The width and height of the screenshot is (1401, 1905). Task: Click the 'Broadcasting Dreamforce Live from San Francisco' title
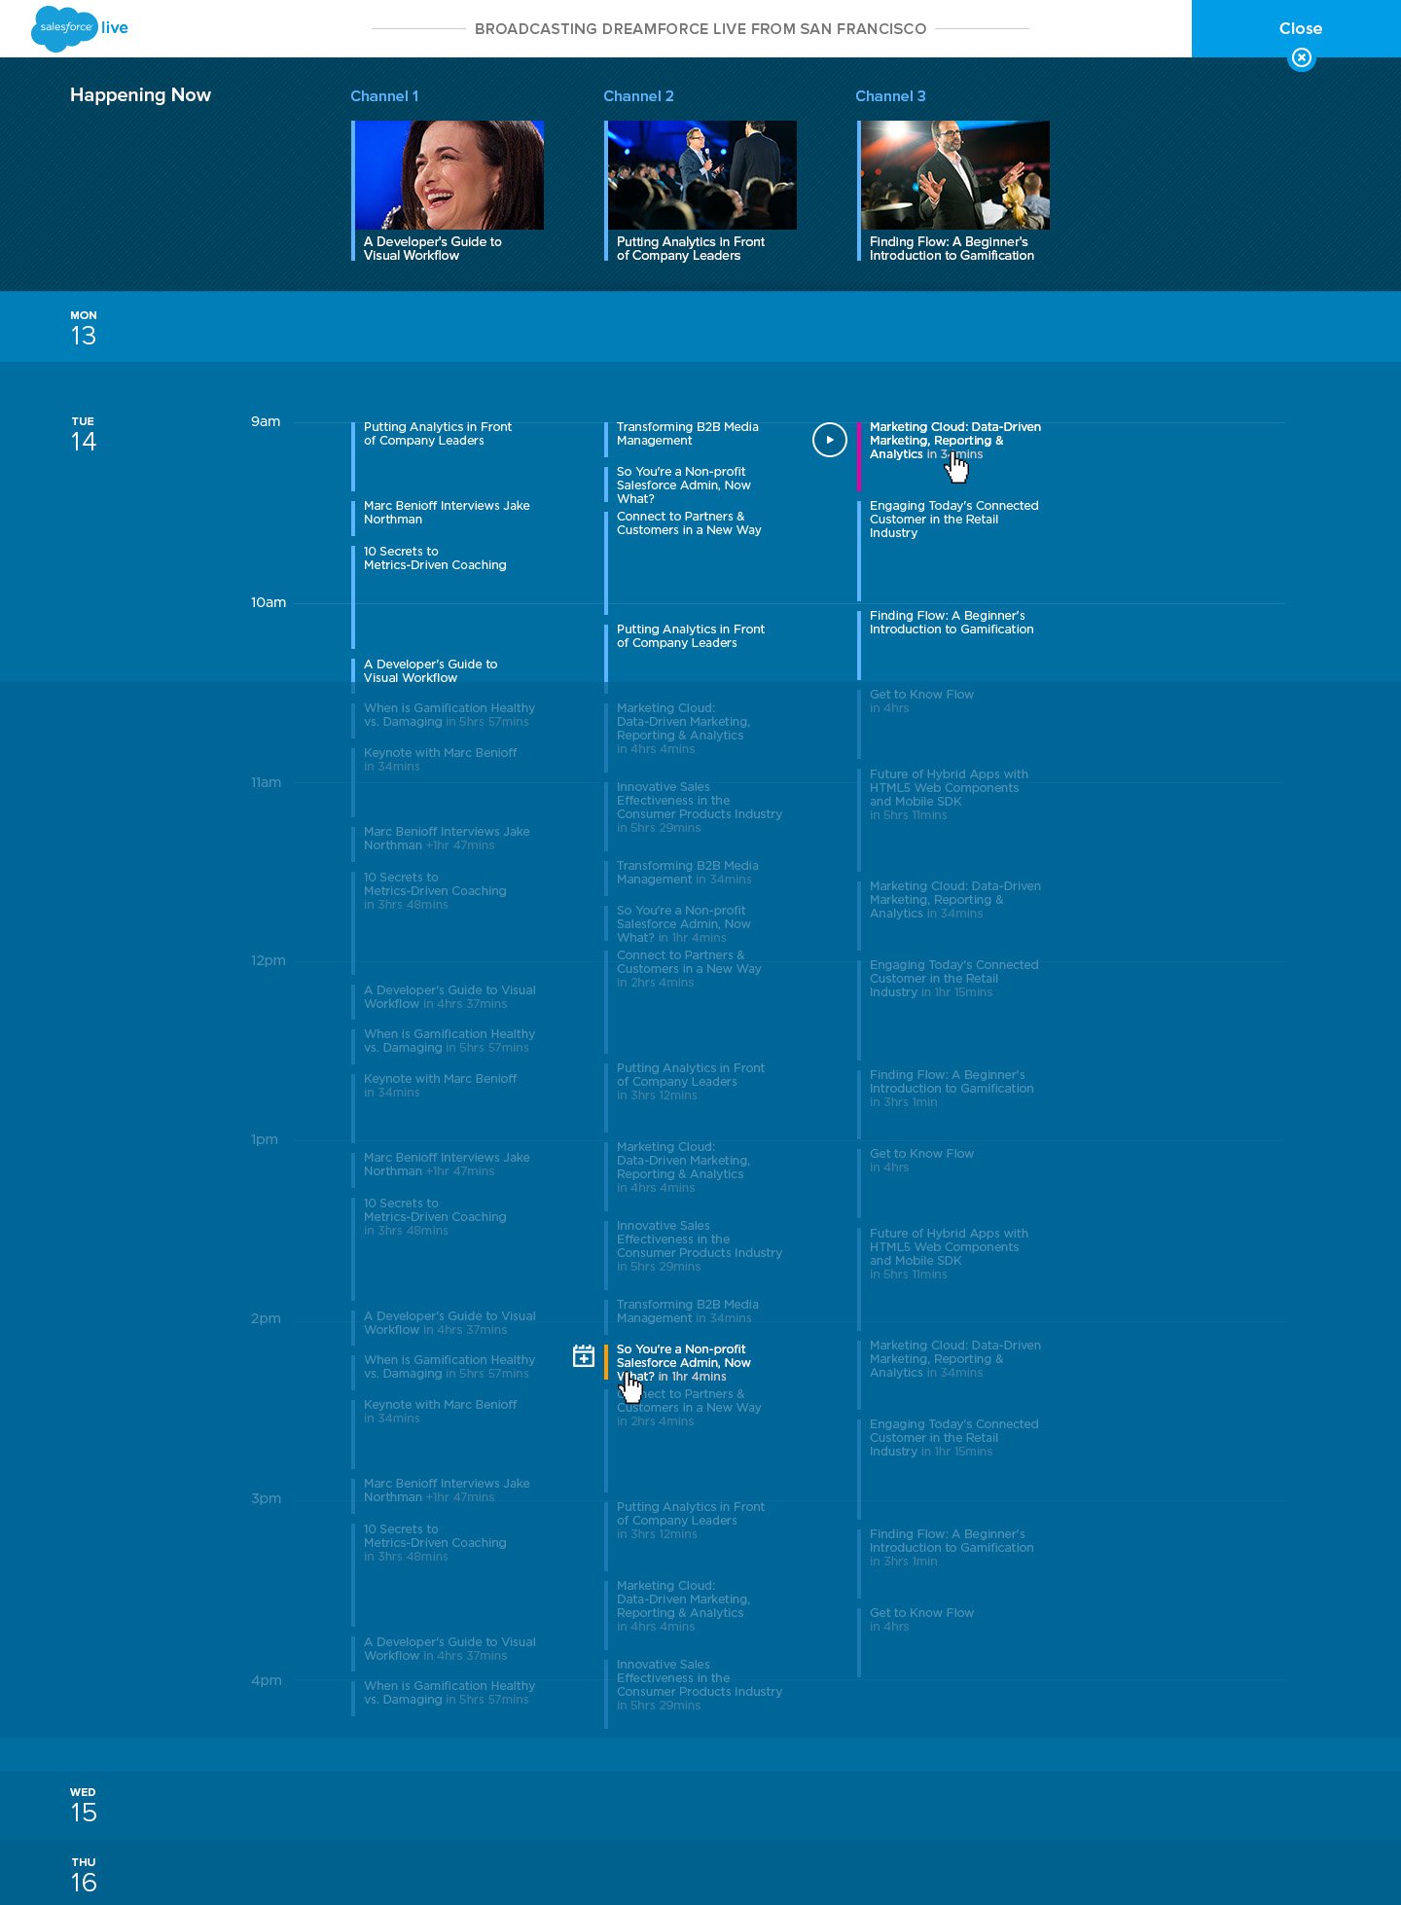point(700,29)
